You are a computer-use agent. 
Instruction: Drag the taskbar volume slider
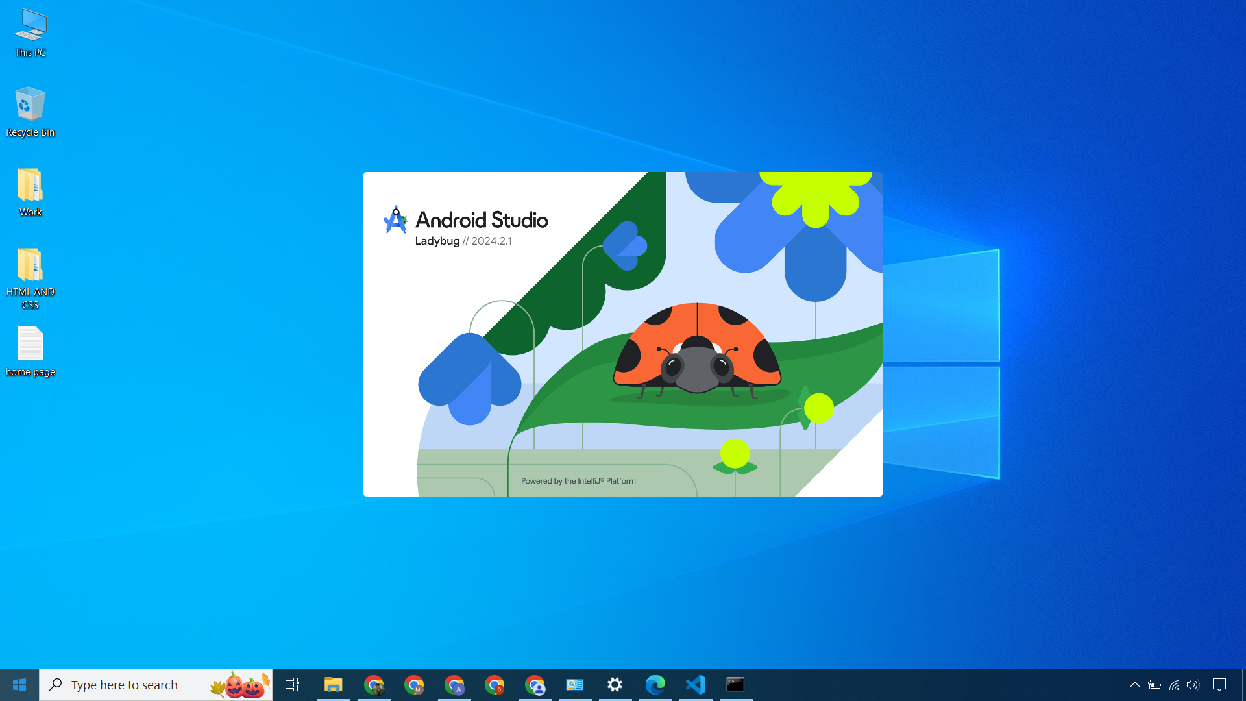1193,684
